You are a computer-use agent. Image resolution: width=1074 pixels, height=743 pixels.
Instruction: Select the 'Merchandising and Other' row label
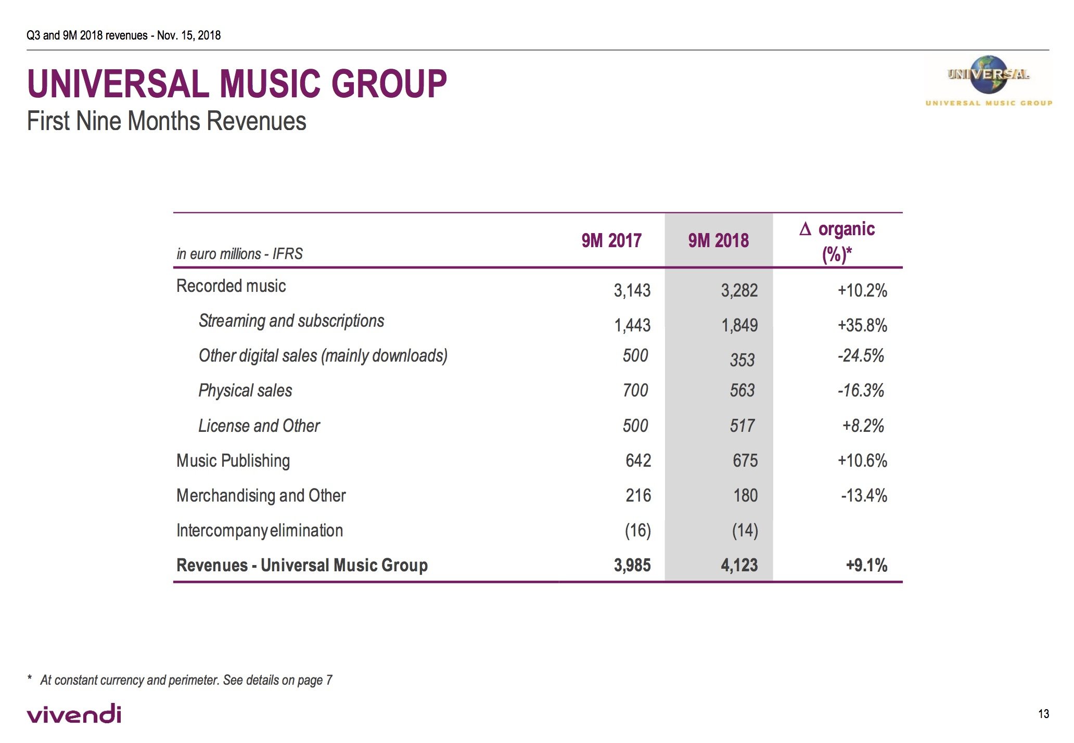tap(261, 496)
